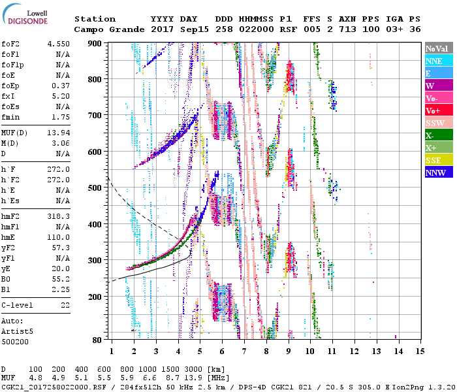
Task: Click the red Vo+ legend swatch
Action: coord(438,110)
